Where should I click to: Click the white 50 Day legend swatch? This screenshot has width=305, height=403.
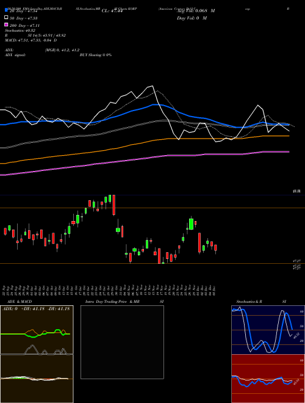(x=6, y=18)
